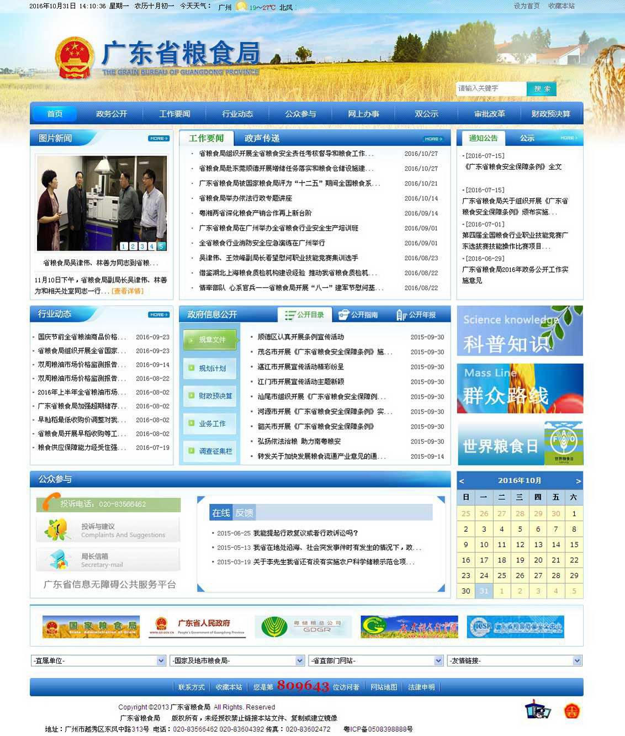Viewport: 625px width, 736px height.
Task: Open 政务公开 in main navigation
Action: [112, 114]
